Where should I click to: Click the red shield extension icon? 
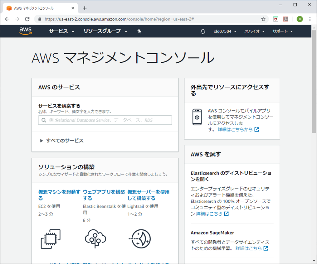click(x=276, y=19)
